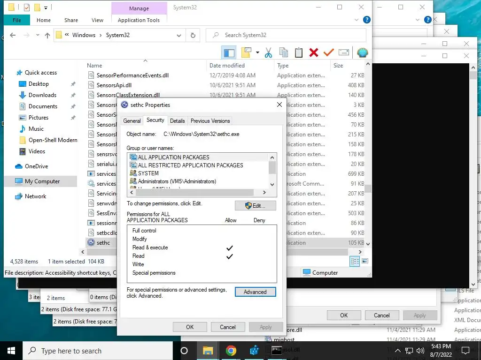Open address bar history dropdown
Screen dimensions: 481x360
click(179, 35)
